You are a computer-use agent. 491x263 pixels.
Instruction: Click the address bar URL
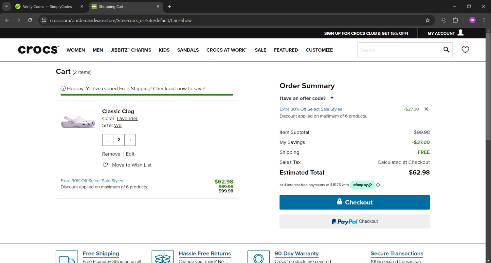coord(121,20)
